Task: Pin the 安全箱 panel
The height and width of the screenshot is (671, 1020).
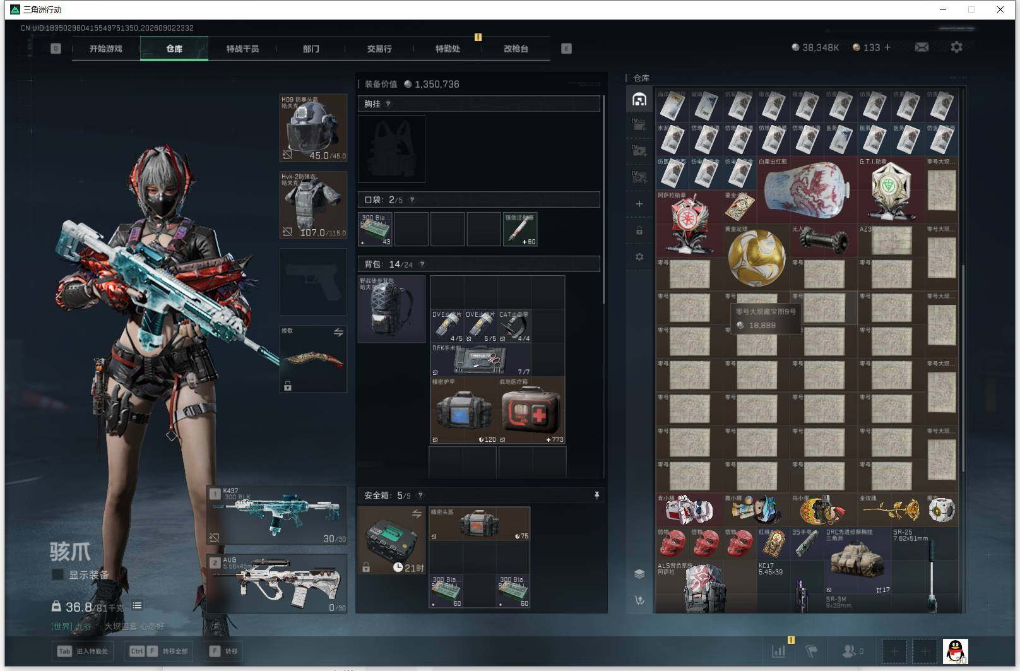Action: tap(596, 496)
